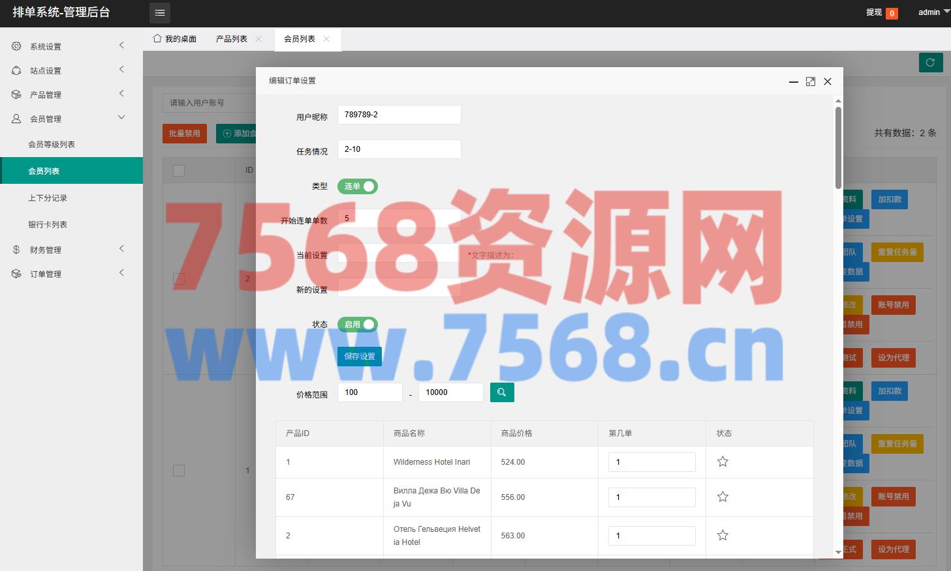Star the Wilderness Hotel Inari row

(723, 462)
